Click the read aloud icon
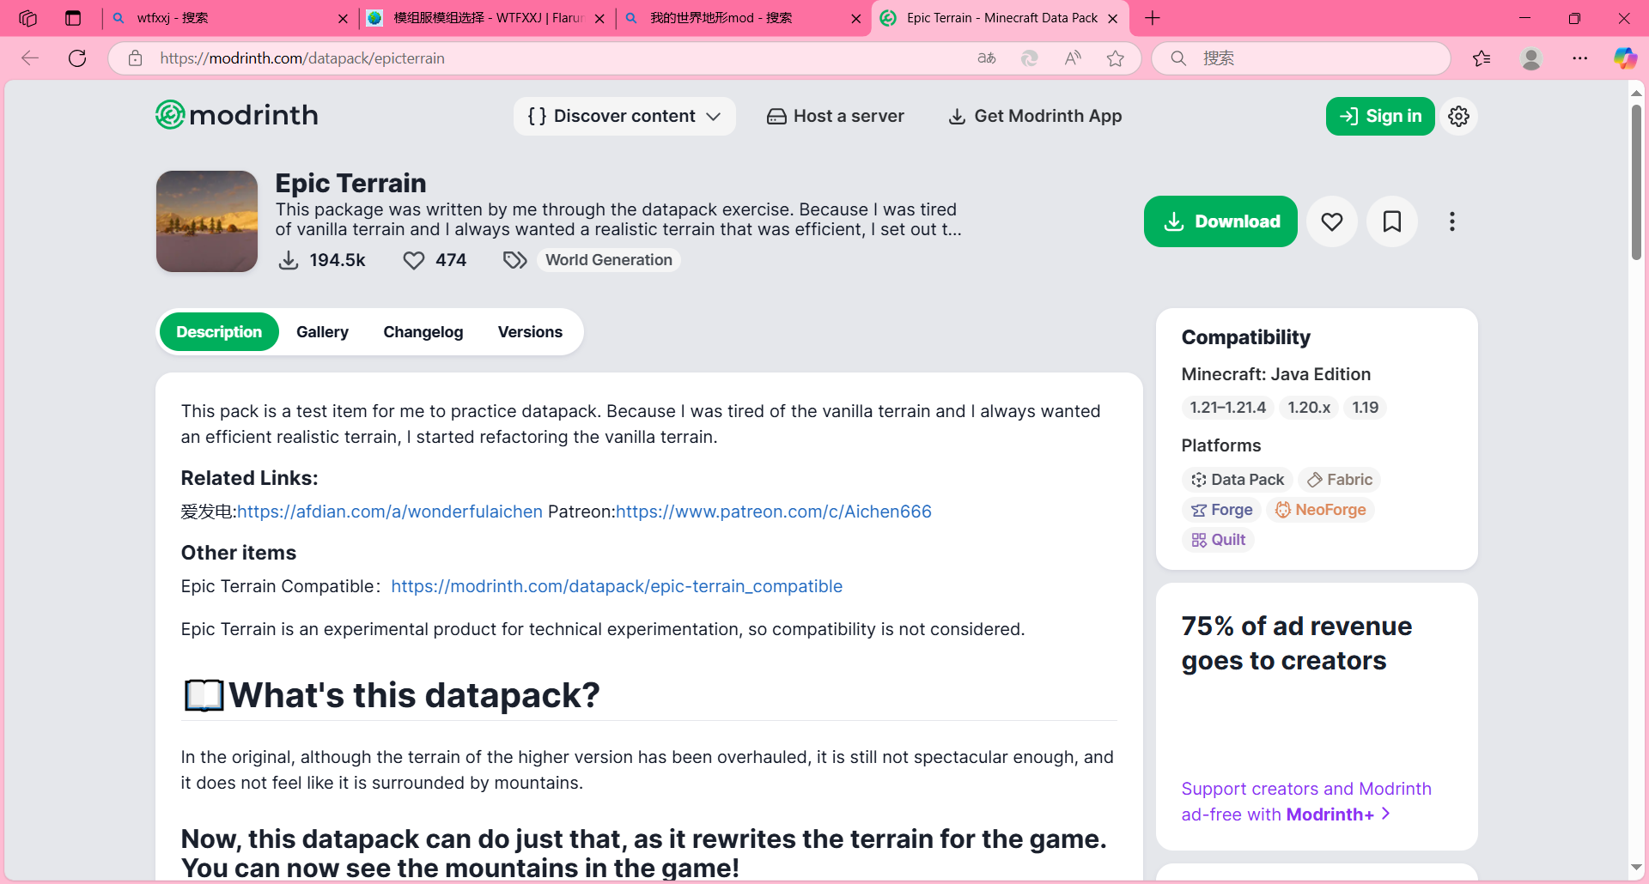This screenshot has height=884, width=1649. click(1073, 58)
